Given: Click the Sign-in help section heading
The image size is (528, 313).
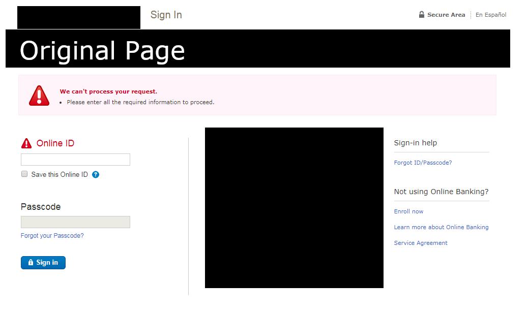Looking at the screenshot, I should [415, 143].
